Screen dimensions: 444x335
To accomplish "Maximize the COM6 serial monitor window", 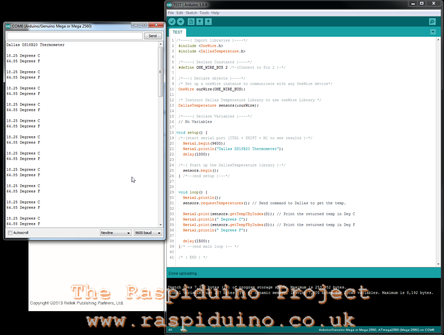I will pyautogui.click(x=144, y=25).
